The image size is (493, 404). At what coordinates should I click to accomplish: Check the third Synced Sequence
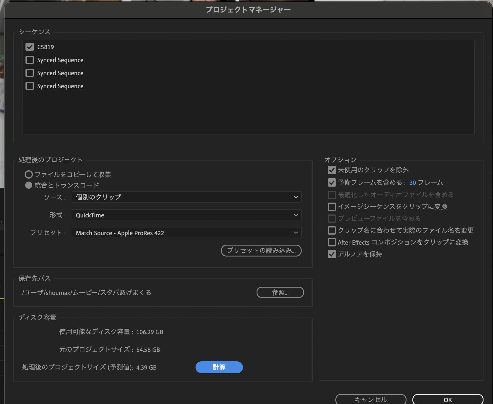[29, 86]
